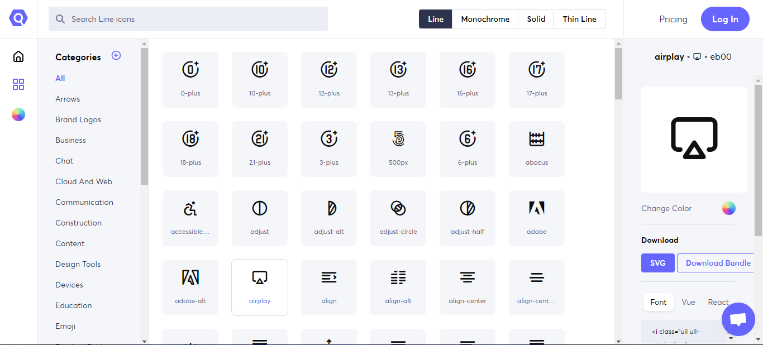Open the grid categories sidebar icon
The height and width of the screenshot is (345, 763).
point(18,84)
